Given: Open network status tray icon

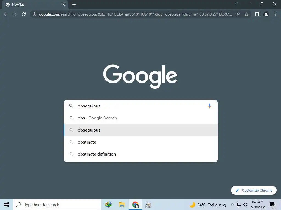Looking at the screenshot, I should point(239,205).
